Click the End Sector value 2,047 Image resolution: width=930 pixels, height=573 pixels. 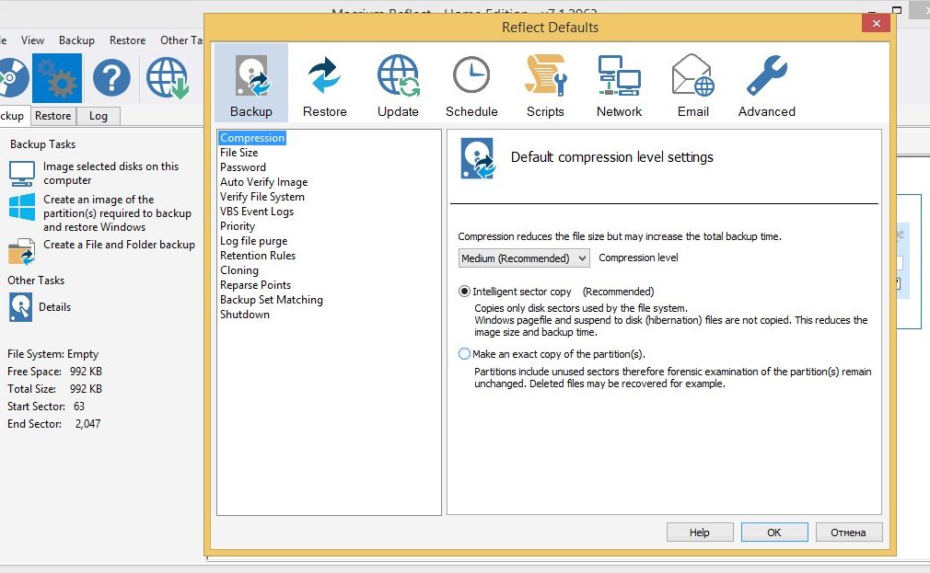pyautogui.click(x=87, y=424)
